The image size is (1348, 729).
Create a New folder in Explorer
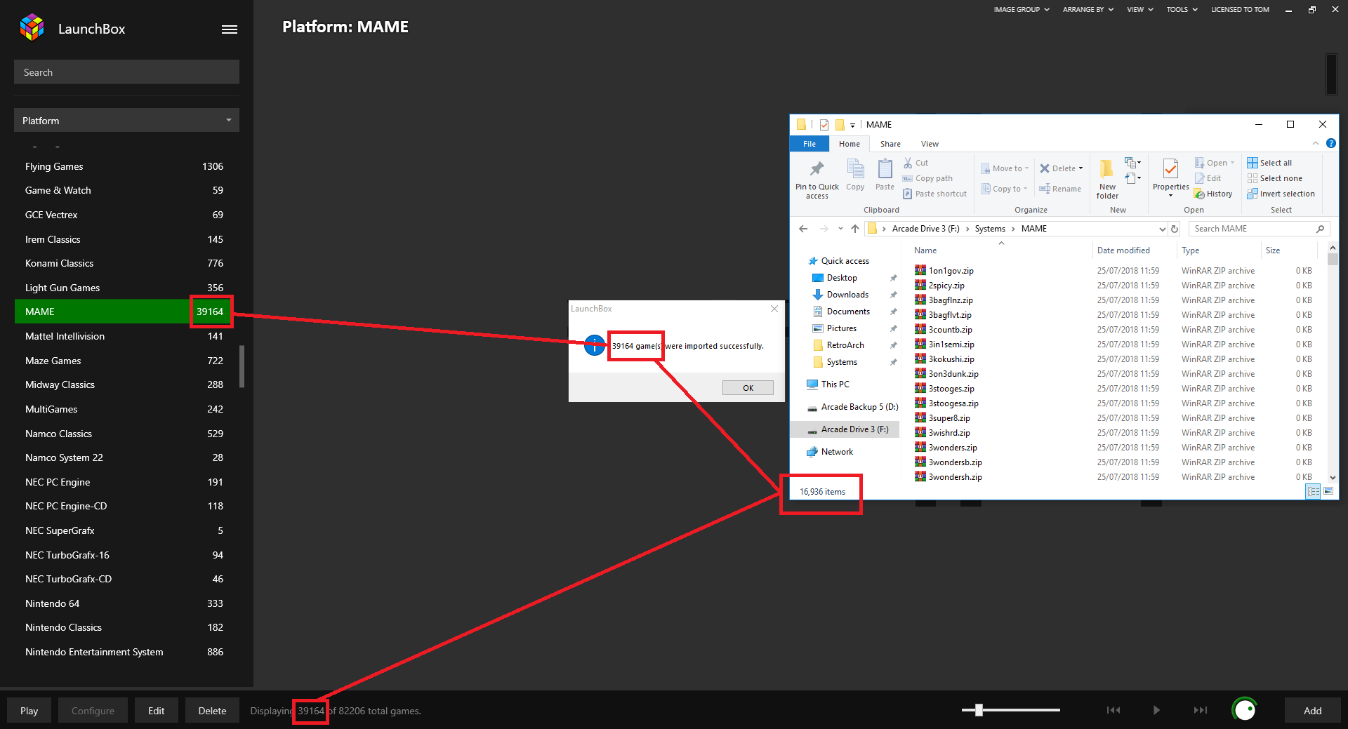pyautogui.click(x=1107, y=180)
